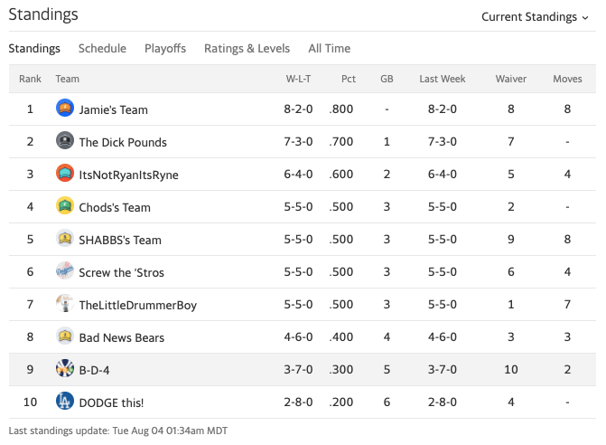Image resolution: width=606 pixels, height=445 pixels.
Task: Click DODGE this! LA logo icon
Action: [x=65, y=402]
